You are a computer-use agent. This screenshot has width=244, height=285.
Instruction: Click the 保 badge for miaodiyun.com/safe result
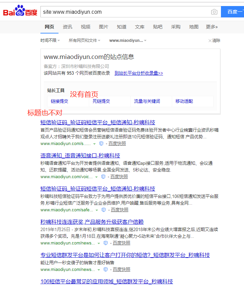pos(104,210)
